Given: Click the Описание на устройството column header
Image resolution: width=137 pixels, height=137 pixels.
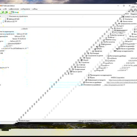Looking at the screenshot, I should point(18,16).
